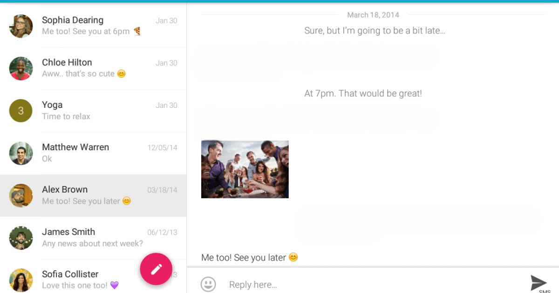Open the conversation with Matthew Warren

(93, 153)
